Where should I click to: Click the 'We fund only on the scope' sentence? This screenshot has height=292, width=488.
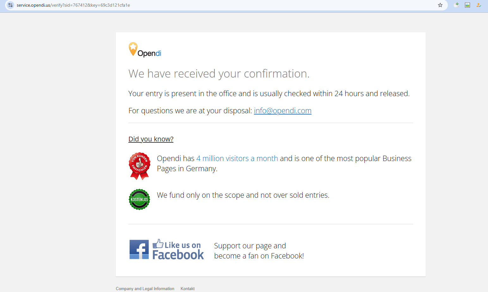pyautogui.click(x=243, y=195)
